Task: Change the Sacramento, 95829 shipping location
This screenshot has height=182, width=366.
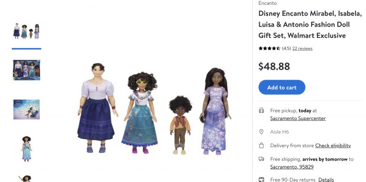Action: [292, 167]
